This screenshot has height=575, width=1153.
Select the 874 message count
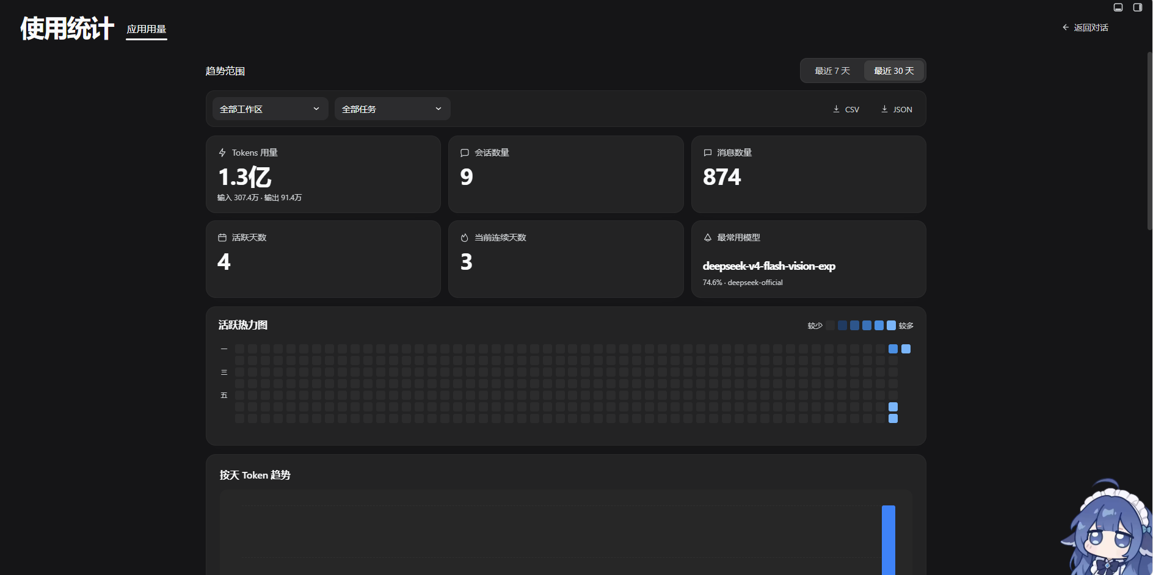tap(722, 177)
